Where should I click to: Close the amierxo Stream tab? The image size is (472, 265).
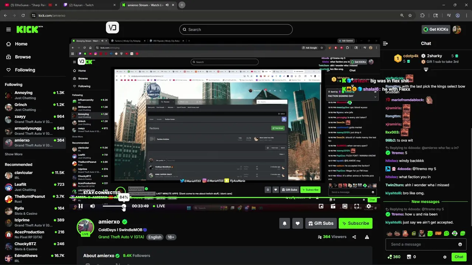tap(173, 5)
